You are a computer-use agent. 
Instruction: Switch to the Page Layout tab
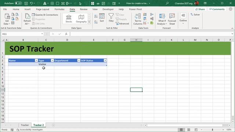tap(43, 9)
